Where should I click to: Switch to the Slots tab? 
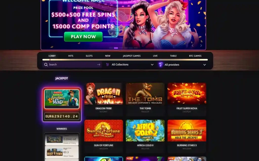pyautogui.click(x=89, y=56)
